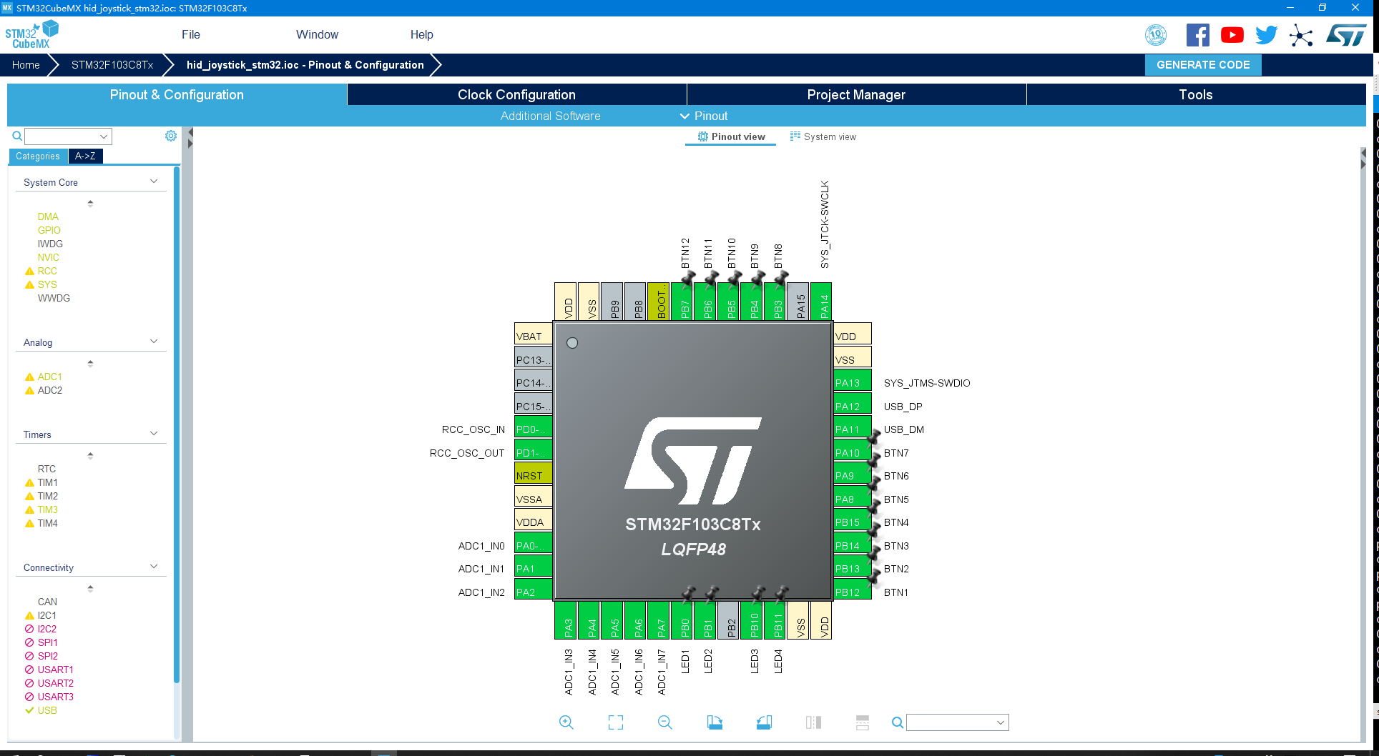Select USB under Connectivity
Image resolution: width=1379 pixels, height=756 pixels.
coord(47,710)
